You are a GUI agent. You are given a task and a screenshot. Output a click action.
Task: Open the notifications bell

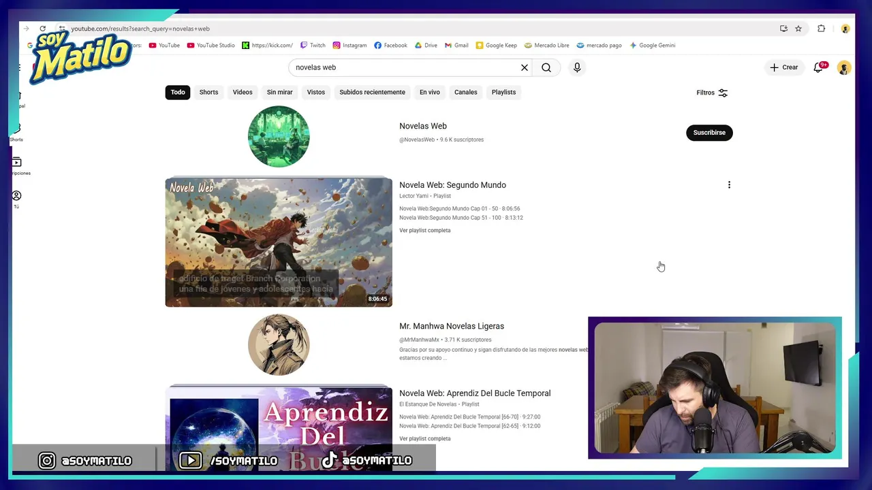point(819,67)
